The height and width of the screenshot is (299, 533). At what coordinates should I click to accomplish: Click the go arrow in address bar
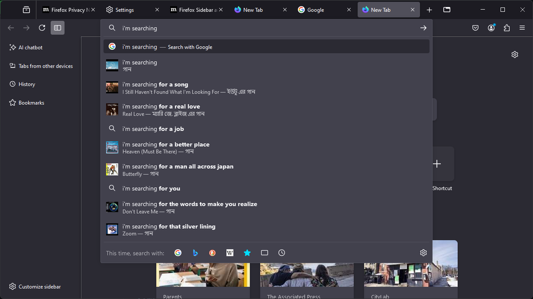click(x=423, y=28)
